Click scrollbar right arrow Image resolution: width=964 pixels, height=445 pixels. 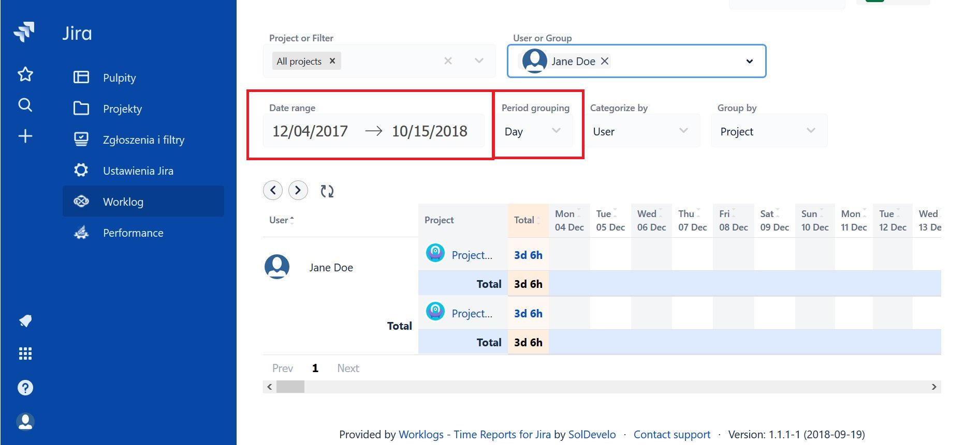(934, 387)
